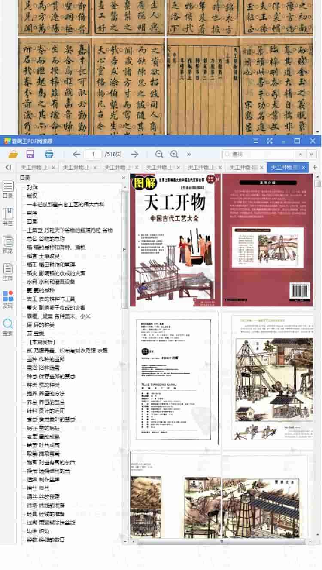The image size is (322, 570).
Task: Select outline entry 治丝 缫丝
Action: 38,488
